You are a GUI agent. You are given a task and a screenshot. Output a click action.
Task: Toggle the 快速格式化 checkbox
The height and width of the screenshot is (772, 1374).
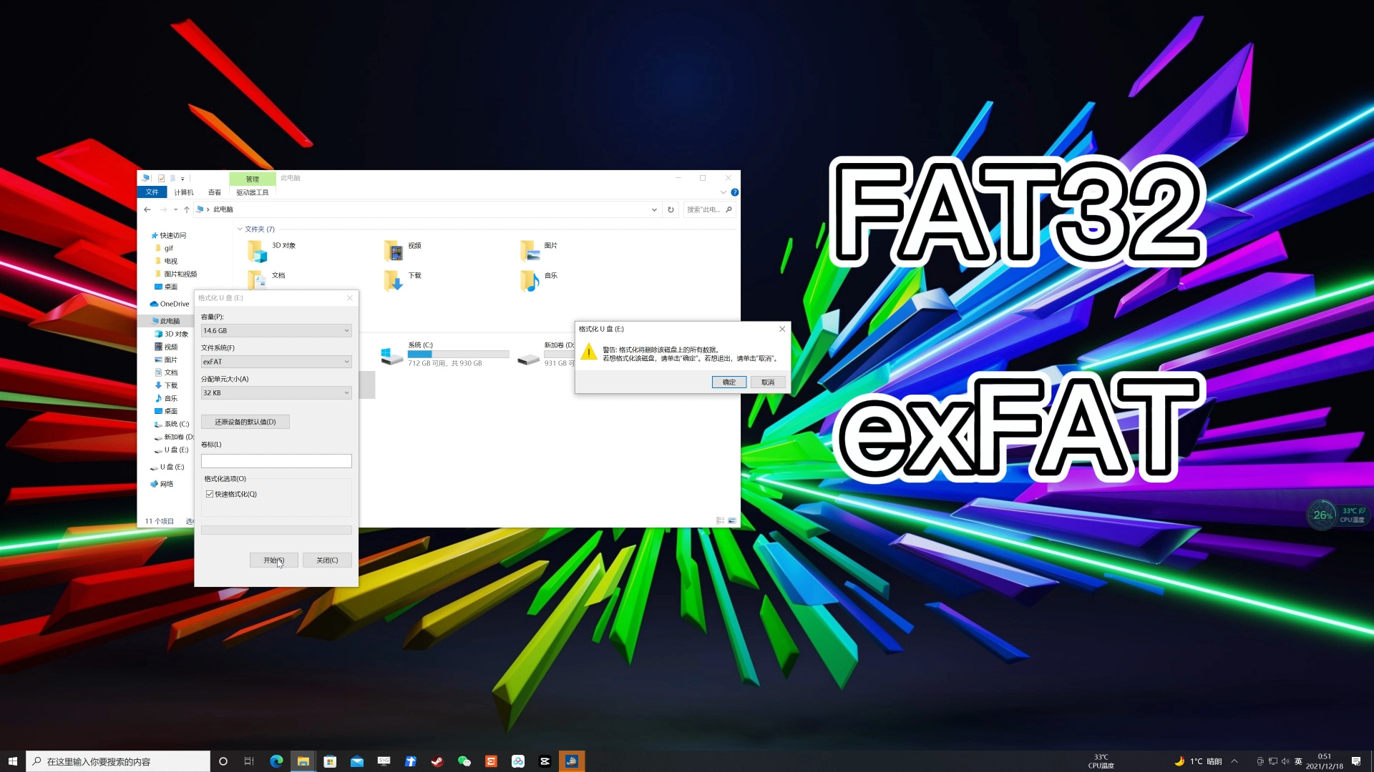pos(210,494)
